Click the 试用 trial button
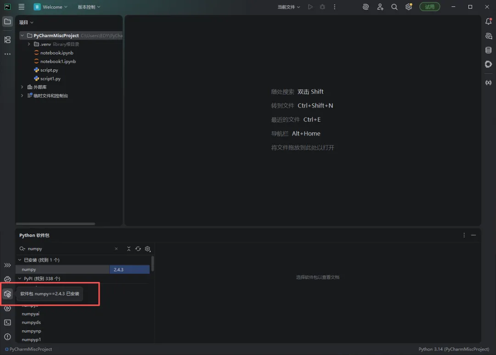This screenshot has height=355, width=496. [x=429, y=7]
